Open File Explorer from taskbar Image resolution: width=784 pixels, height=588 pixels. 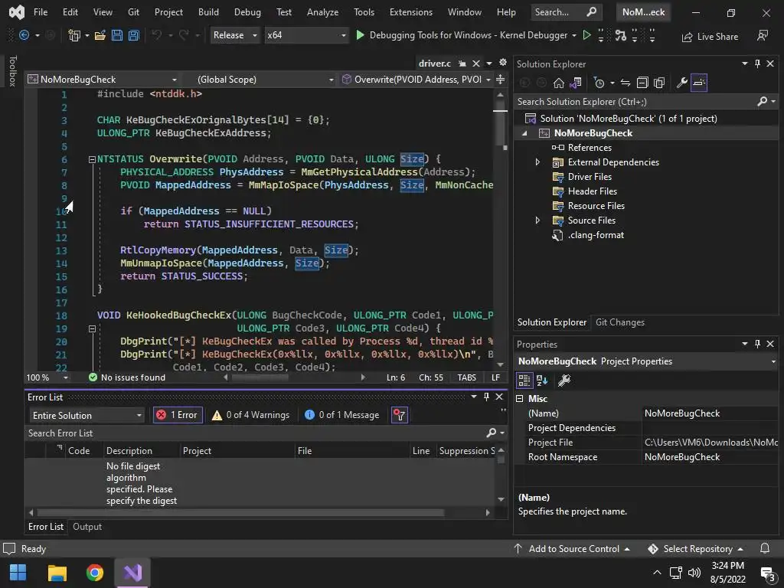(x=57, y=573)
